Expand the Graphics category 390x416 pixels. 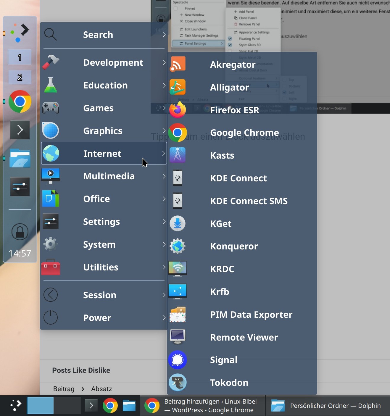(104, 131)
